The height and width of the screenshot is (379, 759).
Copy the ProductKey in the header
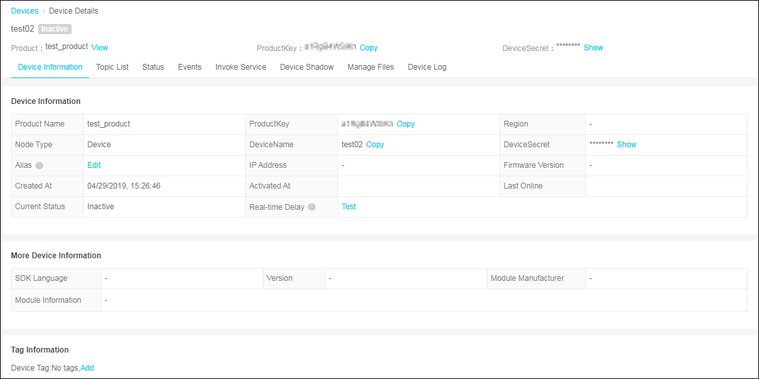369,48
